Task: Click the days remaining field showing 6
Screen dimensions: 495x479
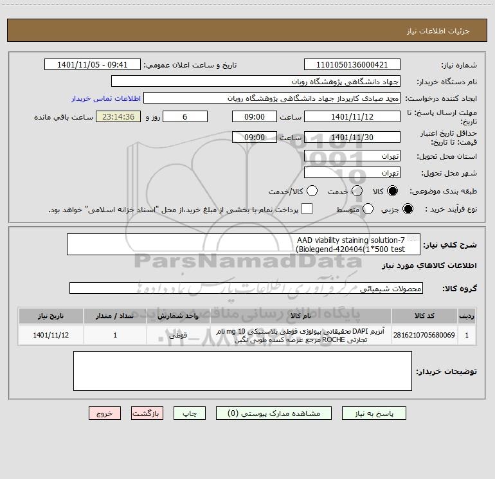Action: tap(185, 116)
